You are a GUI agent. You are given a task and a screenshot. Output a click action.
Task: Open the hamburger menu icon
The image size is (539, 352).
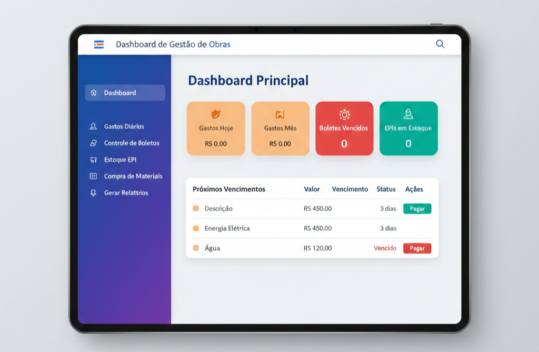pos(99,44)
